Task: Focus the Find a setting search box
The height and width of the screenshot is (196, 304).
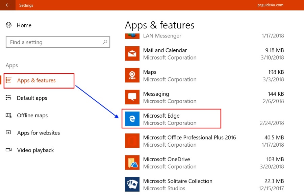Action: click(x=54, y=42)
